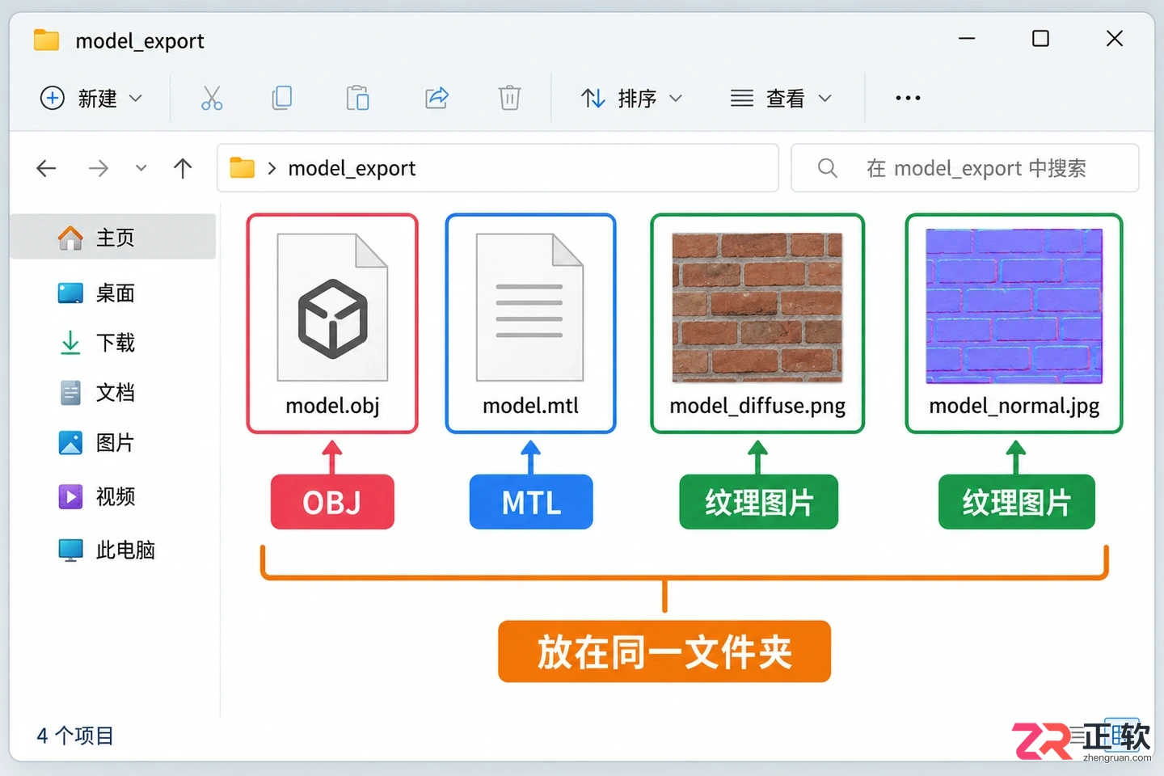The image size is (1164, 776).
Task: Click the search box for model_export
Action: coord(964,168)
